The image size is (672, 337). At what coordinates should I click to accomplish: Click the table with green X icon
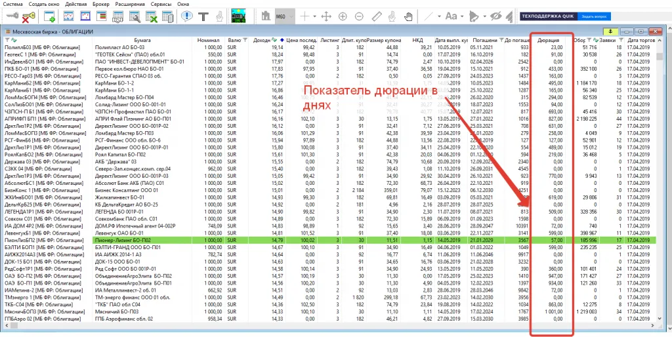pyautogui.click(x=152, y=16)
